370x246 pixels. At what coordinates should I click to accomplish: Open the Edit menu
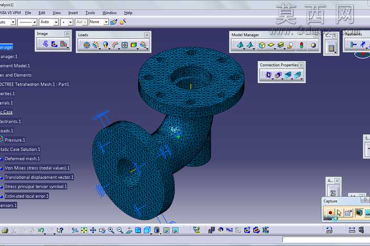(x=42, y=13)
